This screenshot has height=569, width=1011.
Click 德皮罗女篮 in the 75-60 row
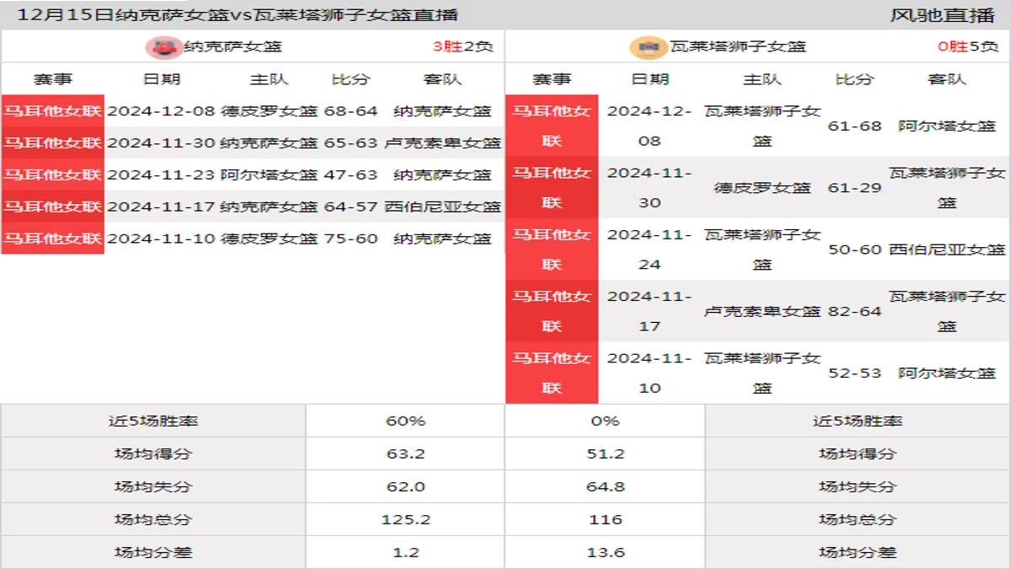pyautogui.click(x=270, y=239)
